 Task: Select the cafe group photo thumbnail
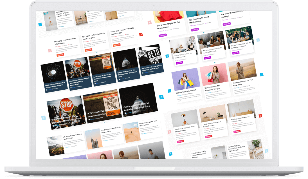(239, 37)
